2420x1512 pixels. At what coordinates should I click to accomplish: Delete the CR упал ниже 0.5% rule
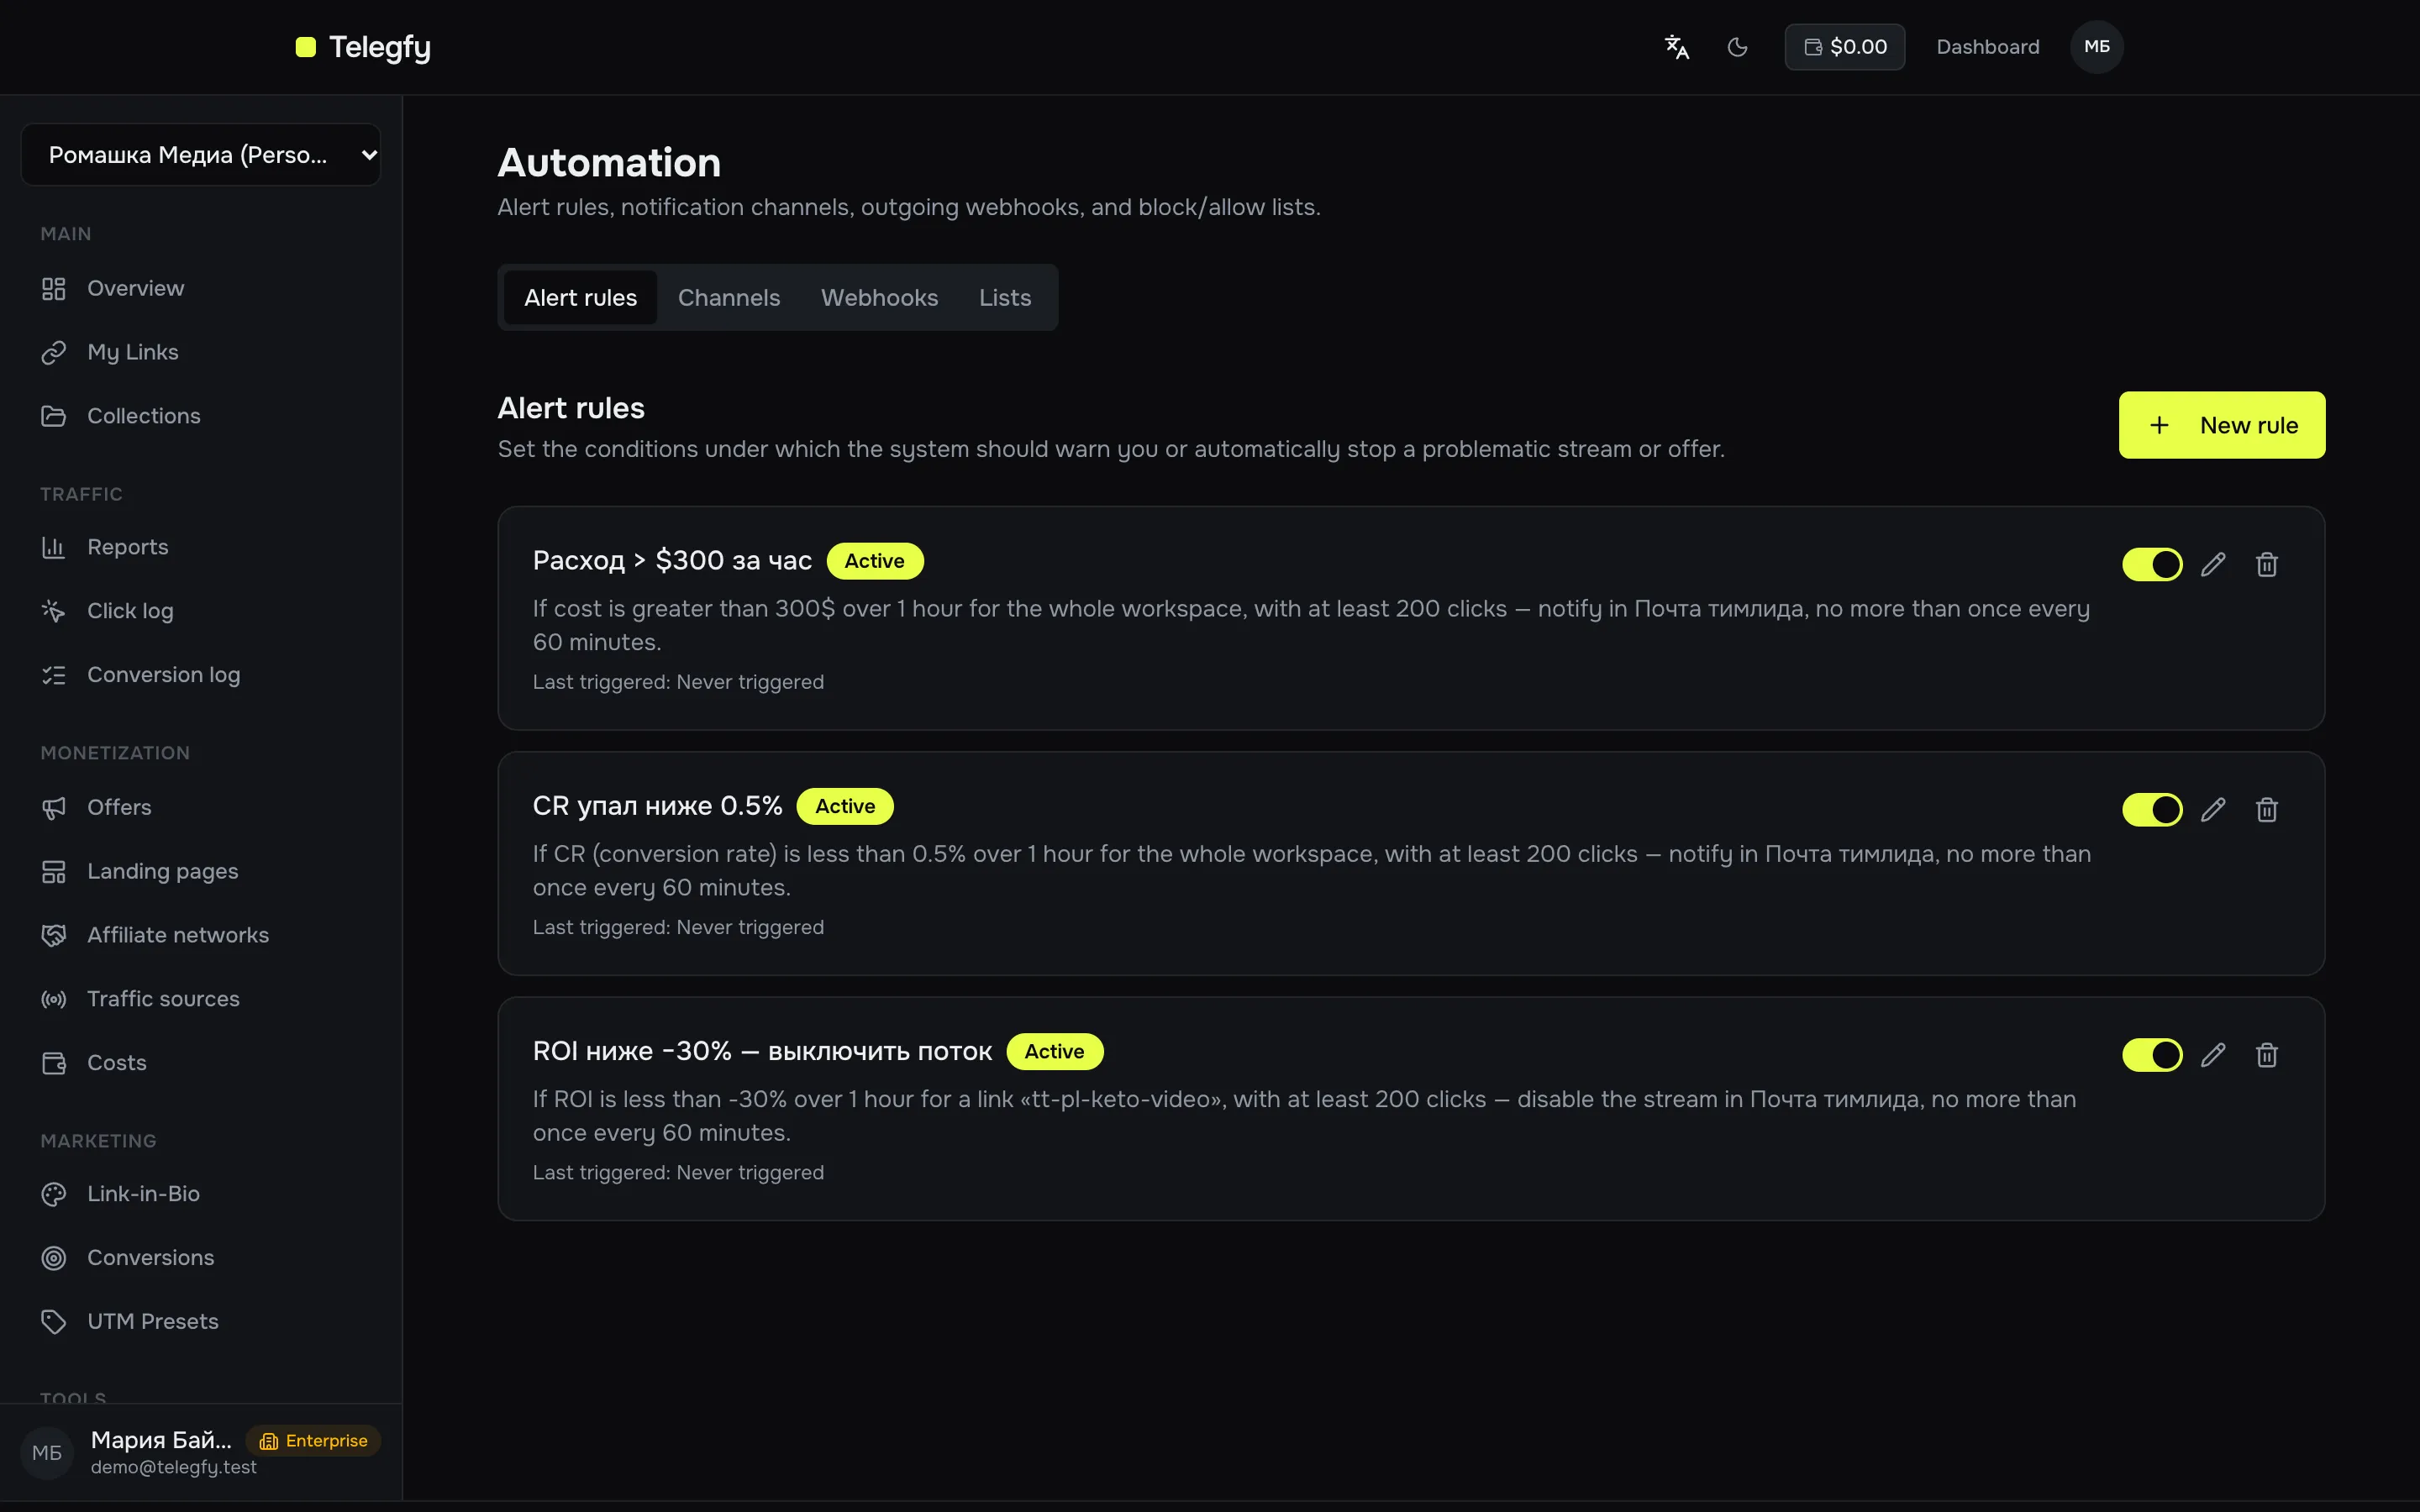(2267, 810)
